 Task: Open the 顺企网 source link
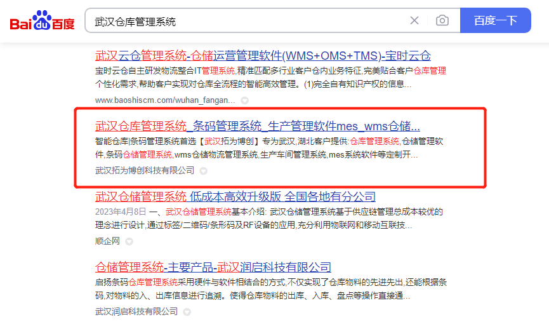click(107, 241)
